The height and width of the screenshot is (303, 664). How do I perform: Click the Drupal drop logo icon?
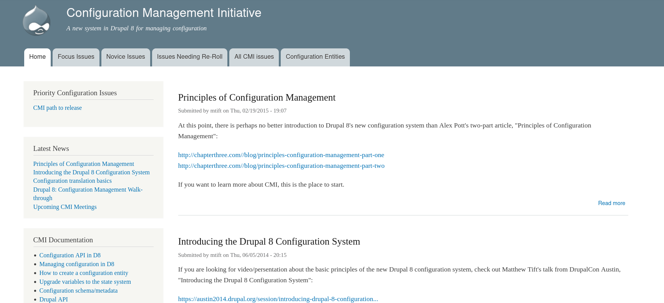click(36, 21)
